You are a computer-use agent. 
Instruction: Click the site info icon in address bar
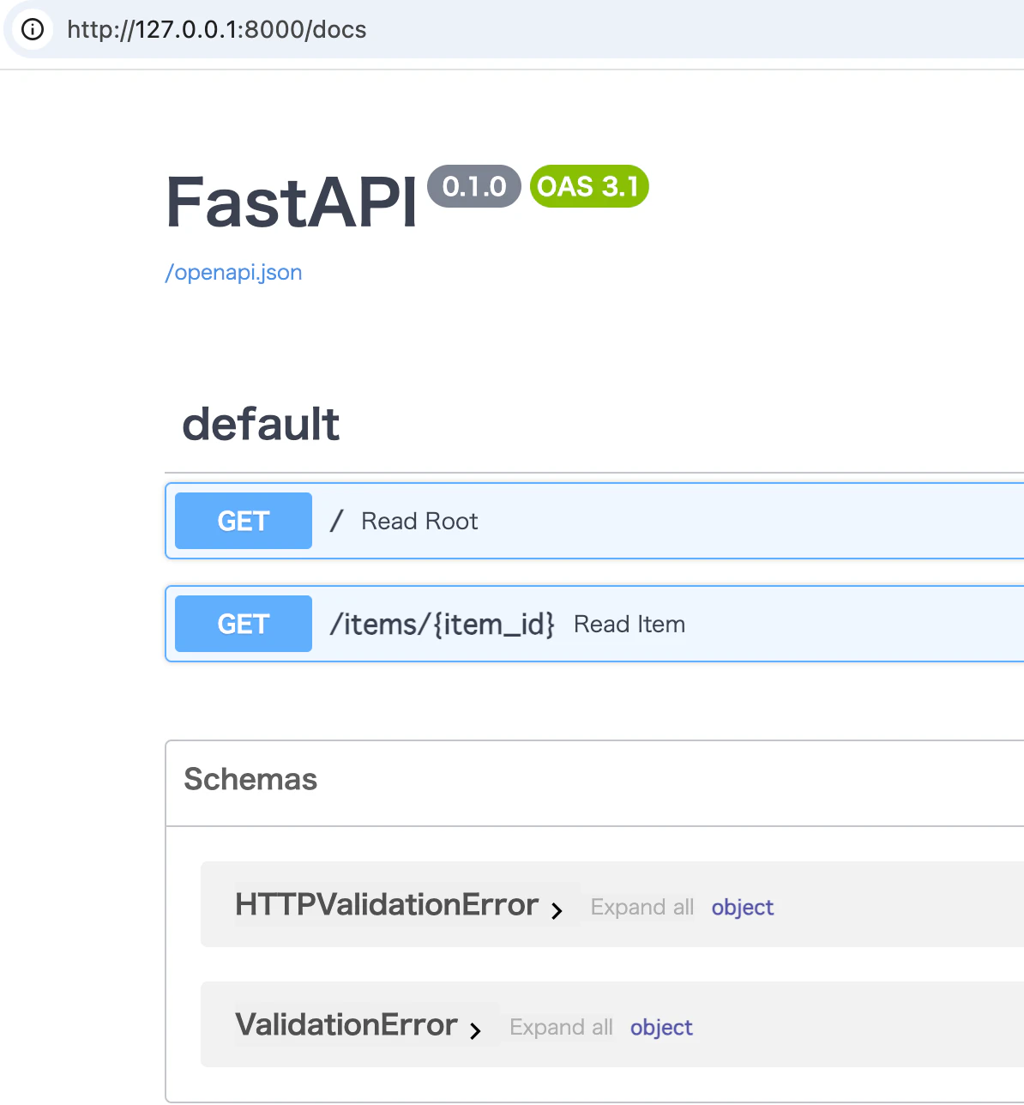tap(33, 30)
